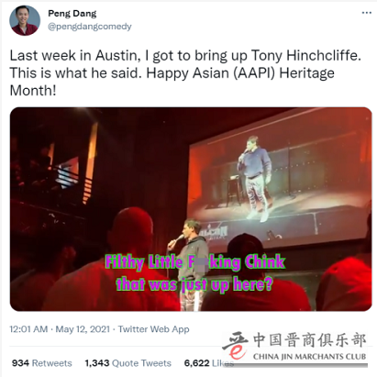Click the May 12, 2021 date
The height and width of the screenshot is (377, 377).
(83, 329)
